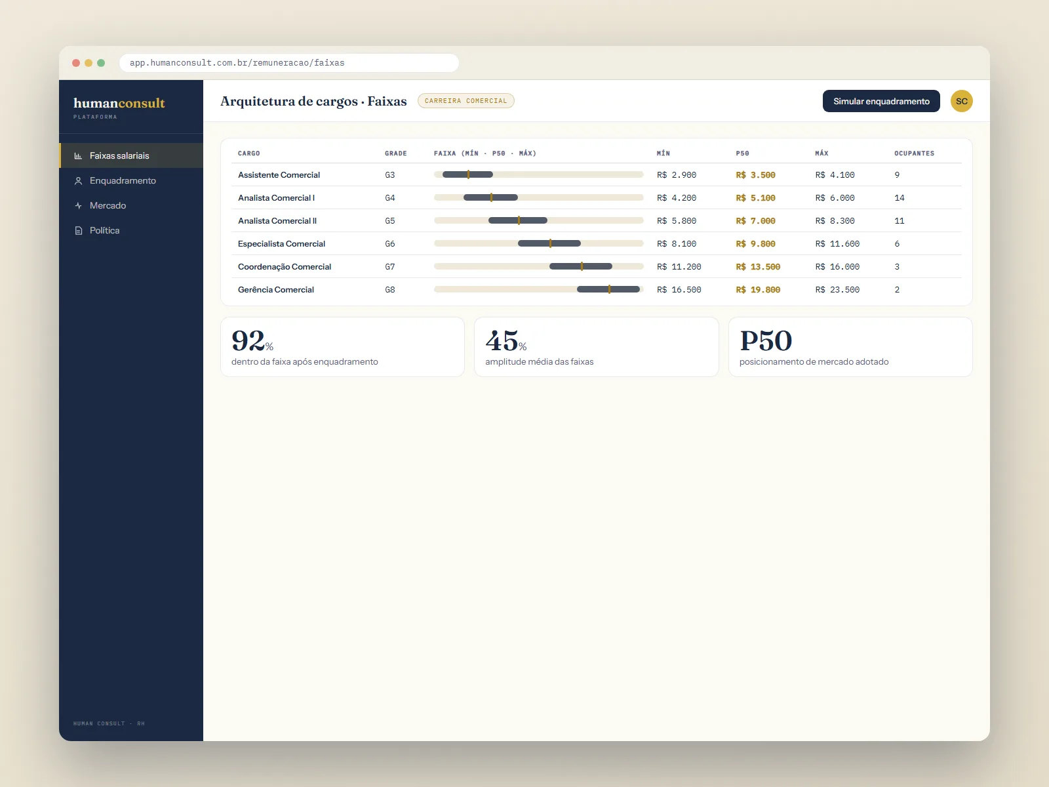Click the R$ 5.800 minimum value
Screen dimensions: 1049x787
[677, 221]
